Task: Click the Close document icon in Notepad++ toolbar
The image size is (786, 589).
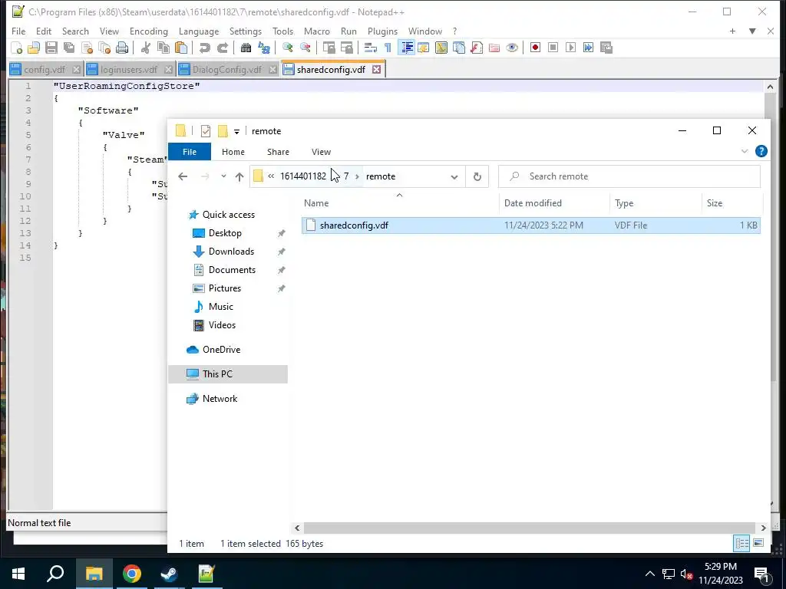Action: coord(87,48)
